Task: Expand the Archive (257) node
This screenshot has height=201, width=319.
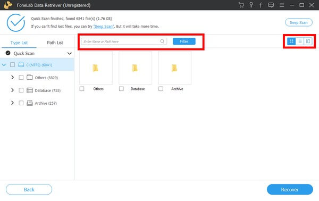Action: point(12,103)
